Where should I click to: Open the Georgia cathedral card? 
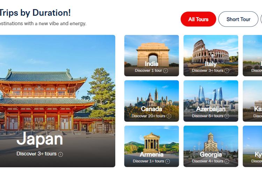(x=211, y=146)
